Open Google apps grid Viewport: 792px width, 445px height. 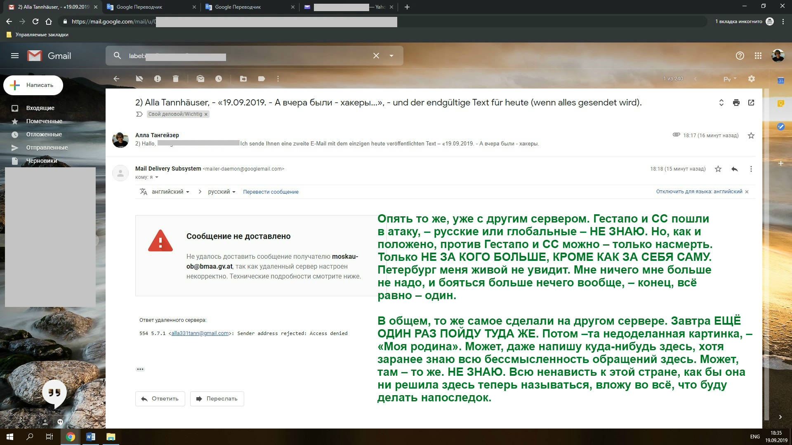coord(758,56)
